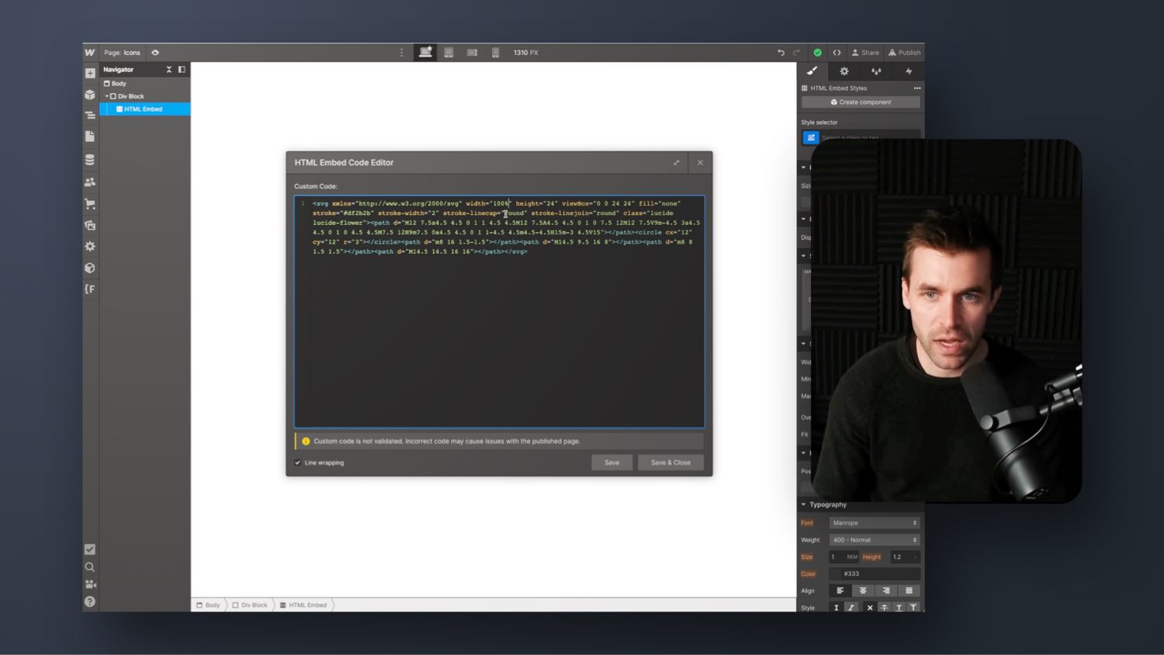Screen dimensions: 1164x655
Task: Select Body in the bottom breadcrumb
Action: 209,605
